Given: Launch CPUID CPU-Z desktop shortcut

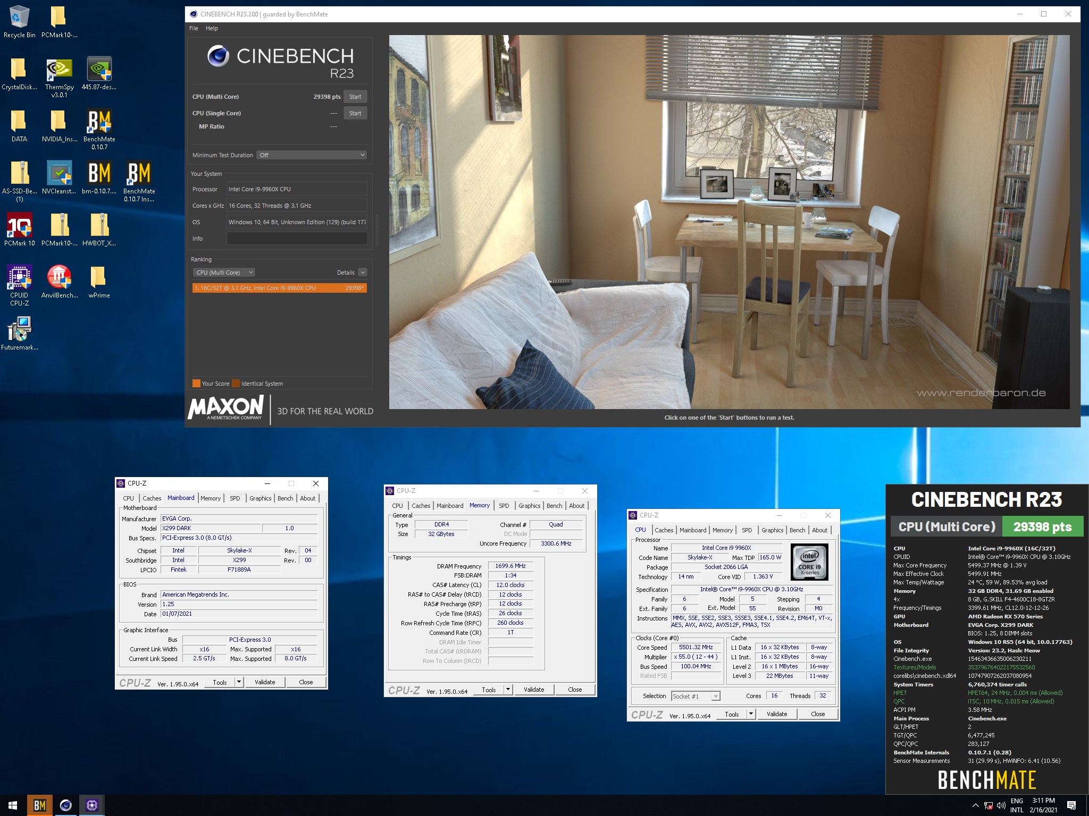Looking at the screenshot, I should click(19, 285).
